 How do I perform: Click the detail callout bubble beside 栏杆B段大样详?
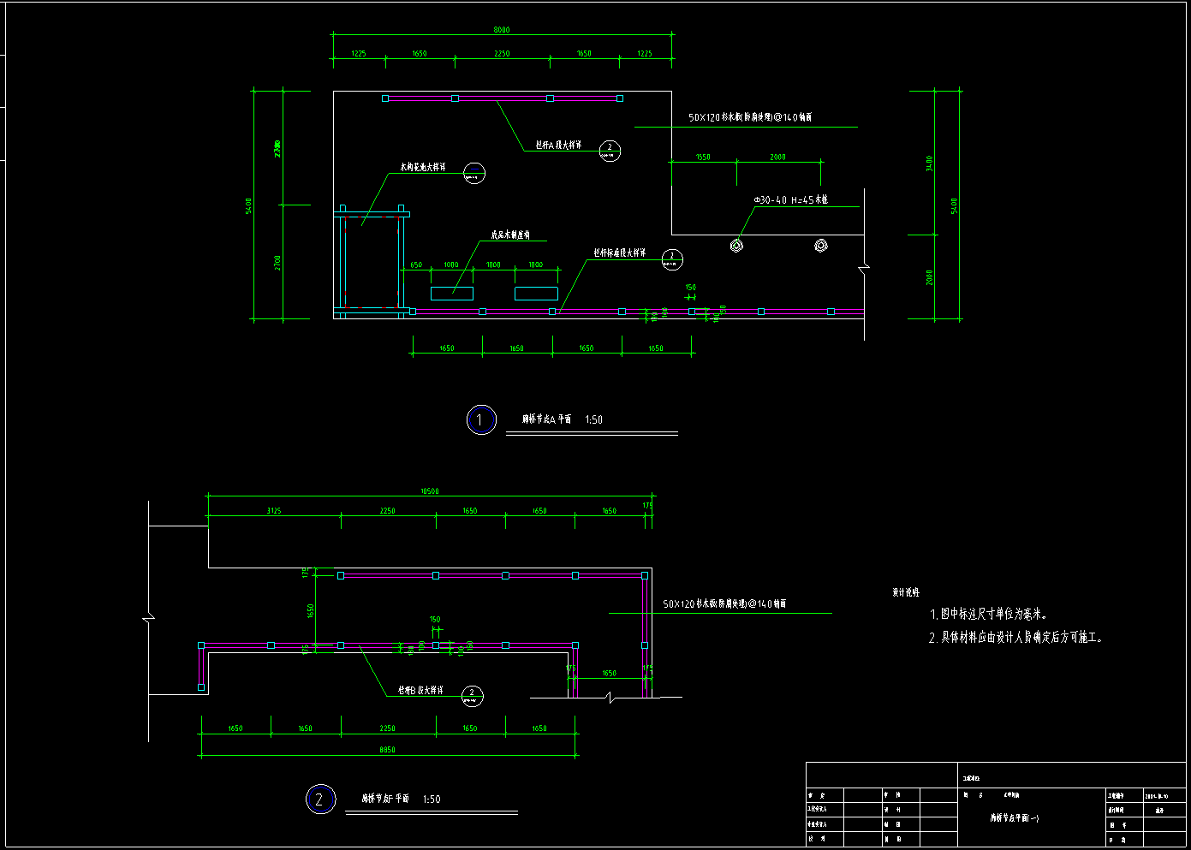[x=472, y=696]
